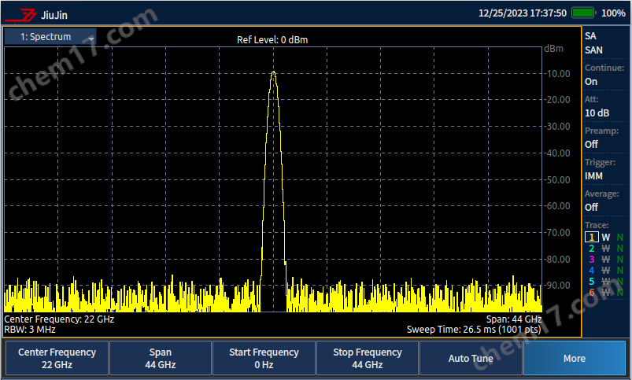Open the More softkey menu
The width and height of the screenshot is (632, 380).
575,359
